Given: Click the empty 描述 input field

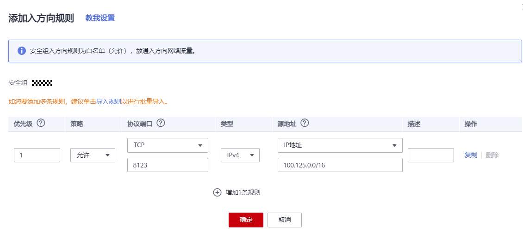Looking at the screenshot, I should coord(430,155).
